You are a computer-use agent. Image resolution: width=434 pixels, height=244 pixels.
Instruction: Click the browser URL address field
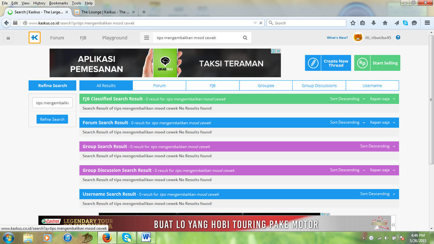pyautogui.click(x=140, y=23)
